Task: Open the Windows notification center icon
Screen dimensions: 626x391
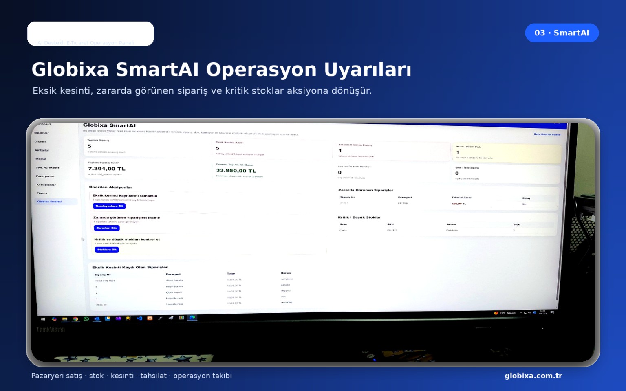Action: coord(552,312)
